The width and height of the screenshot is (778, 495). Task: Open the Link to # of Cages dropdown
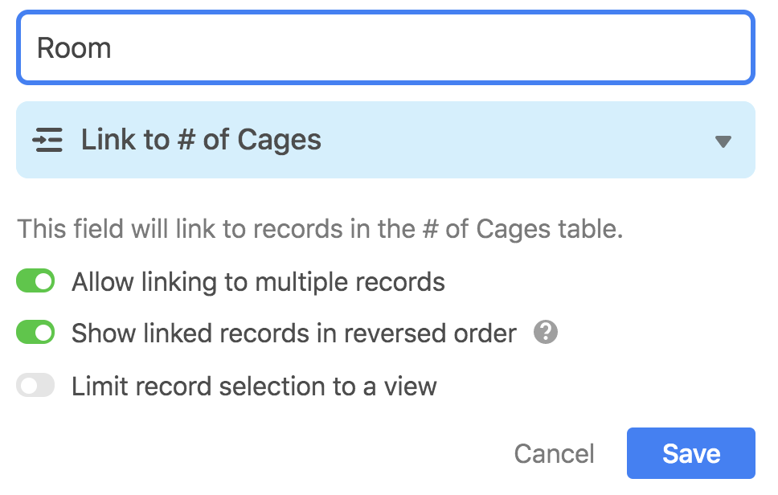click(386, 140)
